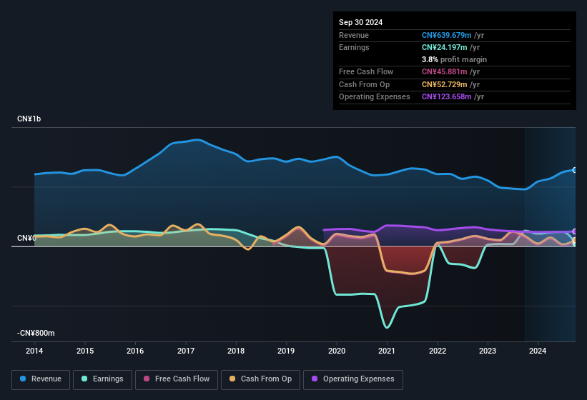
Task: Click the -CN¥800m y-axis label
Action: (x=36, y=333)
